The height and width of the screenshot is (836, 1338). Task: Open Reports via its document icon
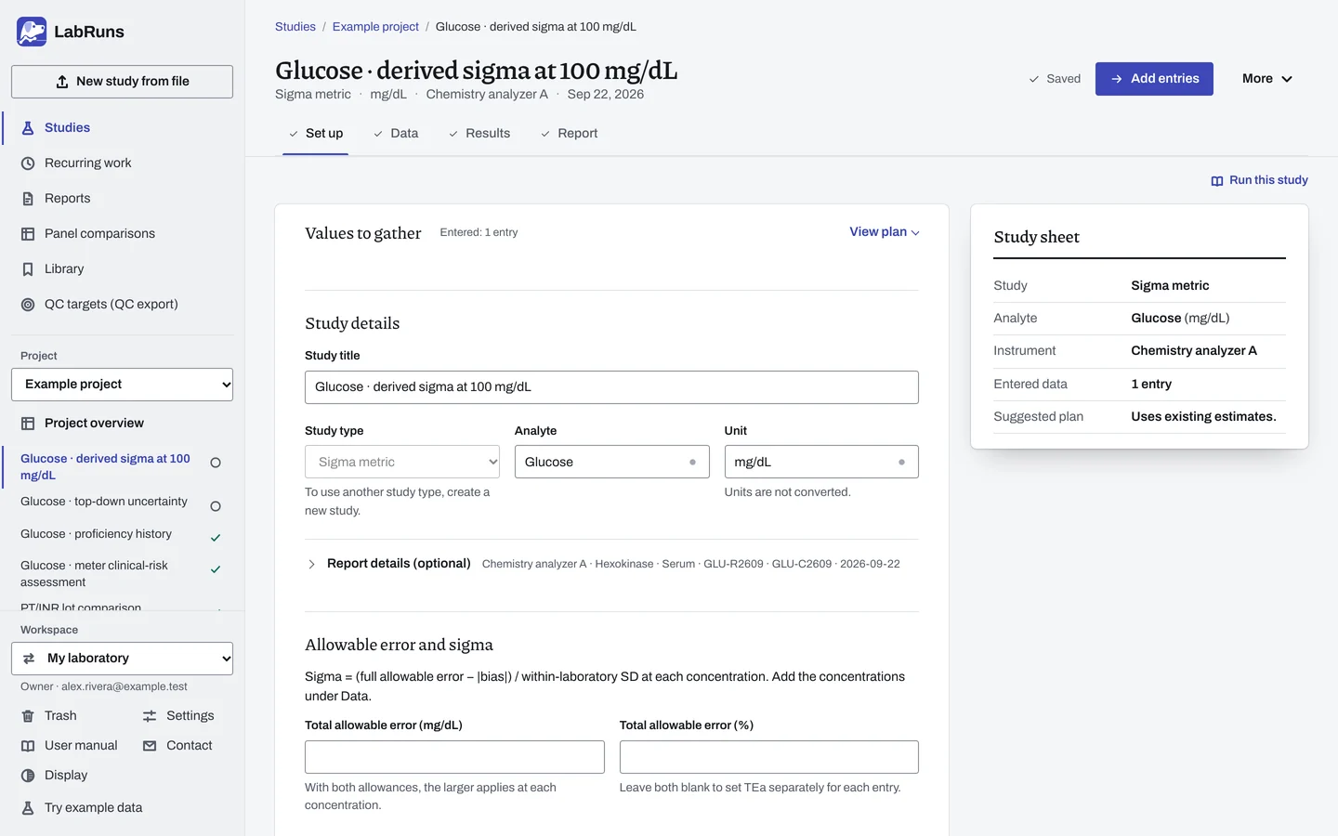pos(28,199)
